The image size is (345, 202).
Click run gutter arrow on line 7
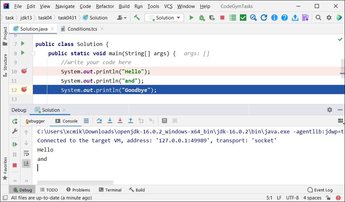pos(23,43)
